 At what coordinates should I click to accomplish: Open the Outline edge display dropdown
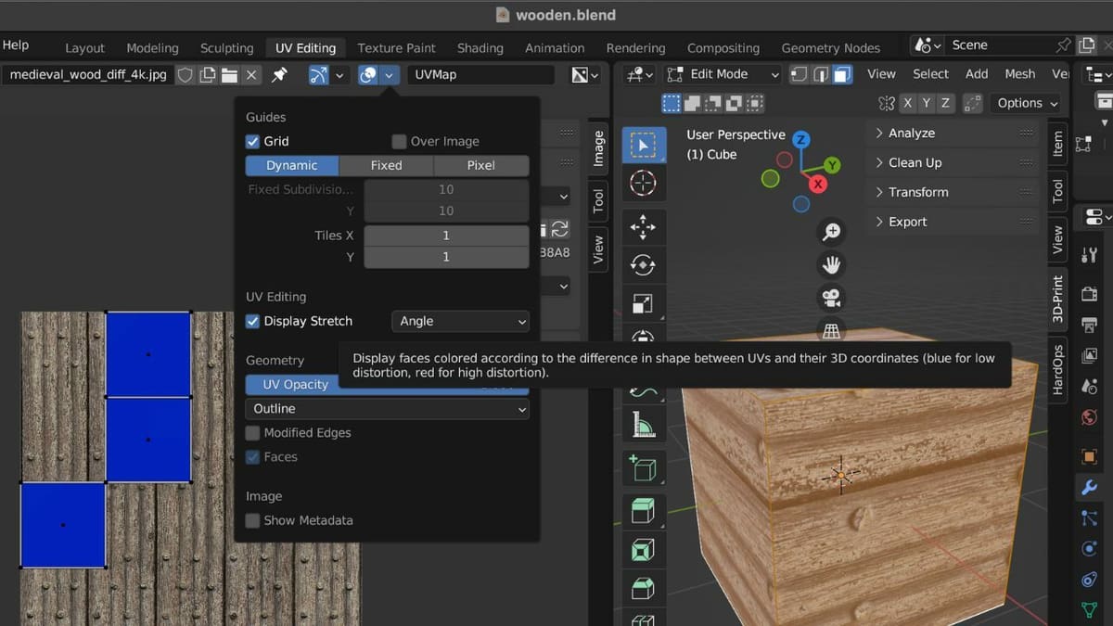(387, 409)
